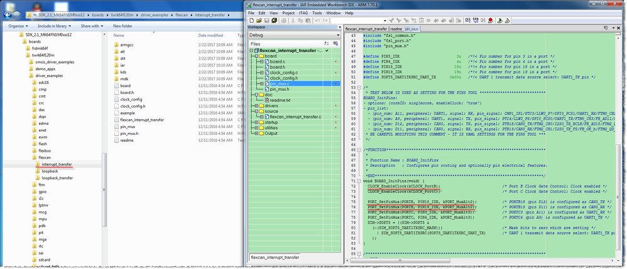Open the Project menu in IAR
Viewport: 627px width, 269px height.
click(x=288, y=13)
